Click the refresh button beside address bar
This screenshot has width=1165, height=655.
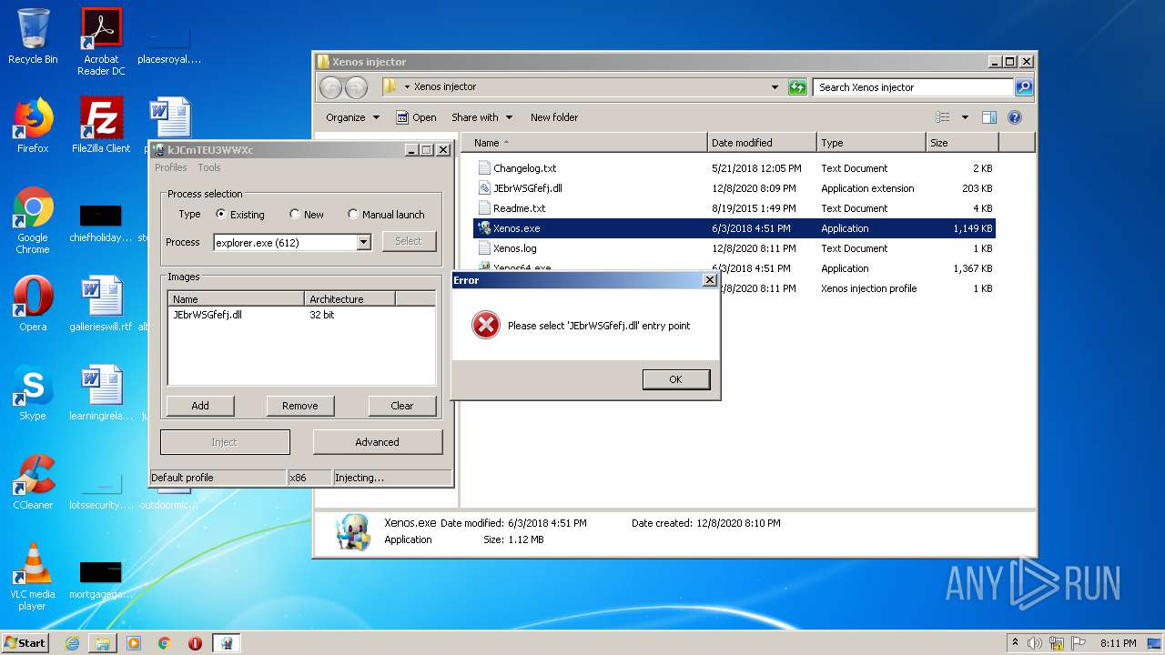pos(797,87)
